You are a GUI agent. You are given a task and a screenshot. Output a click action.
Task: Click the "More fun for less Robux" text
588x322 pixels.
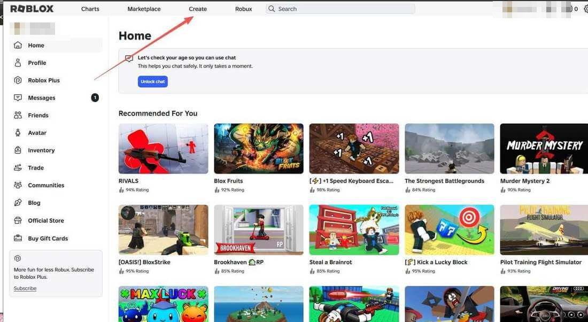(54, 273)
